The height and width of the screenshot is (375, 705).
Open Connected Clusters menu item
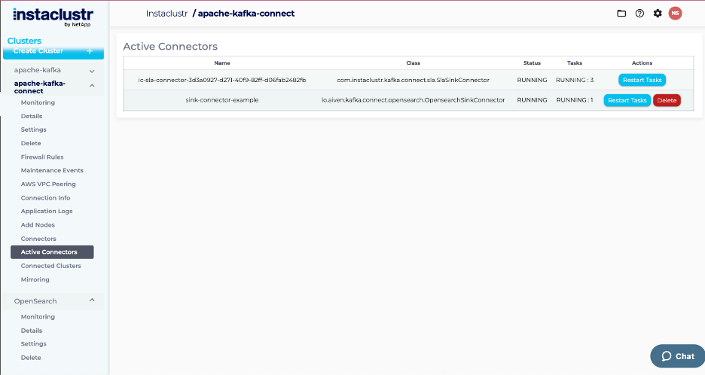point(51,266)
